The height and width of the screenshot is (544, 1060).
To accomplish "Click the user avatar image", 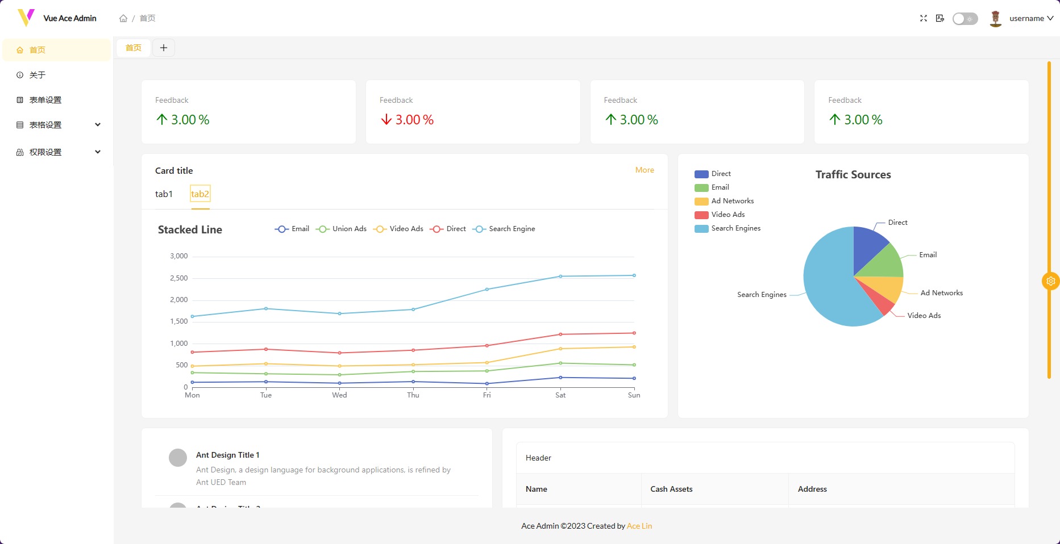I will [x=995, y=19].
